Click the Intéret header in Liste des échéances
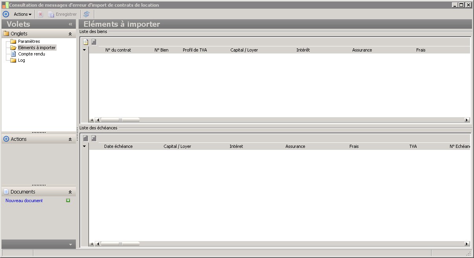The image size is (474, 258). [x=236, y=146]
